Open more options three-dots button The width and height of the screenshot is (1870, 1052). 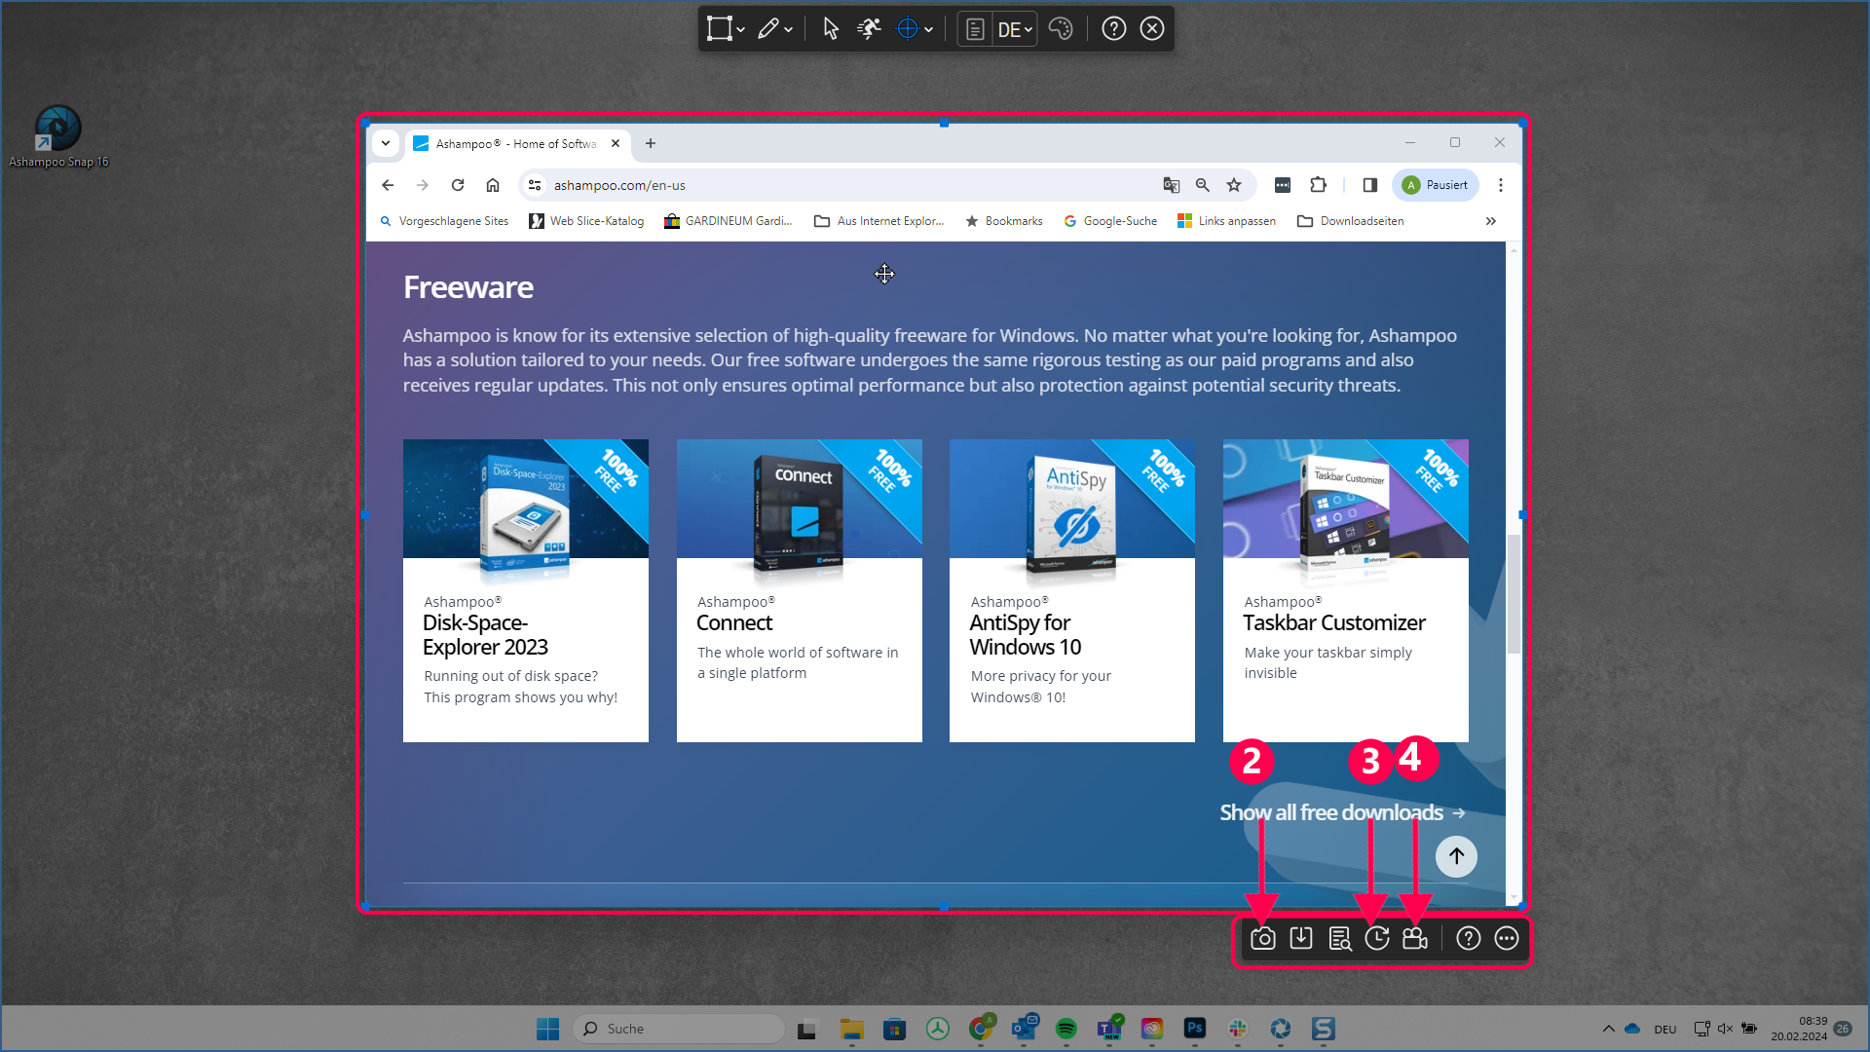[1507, 938]
